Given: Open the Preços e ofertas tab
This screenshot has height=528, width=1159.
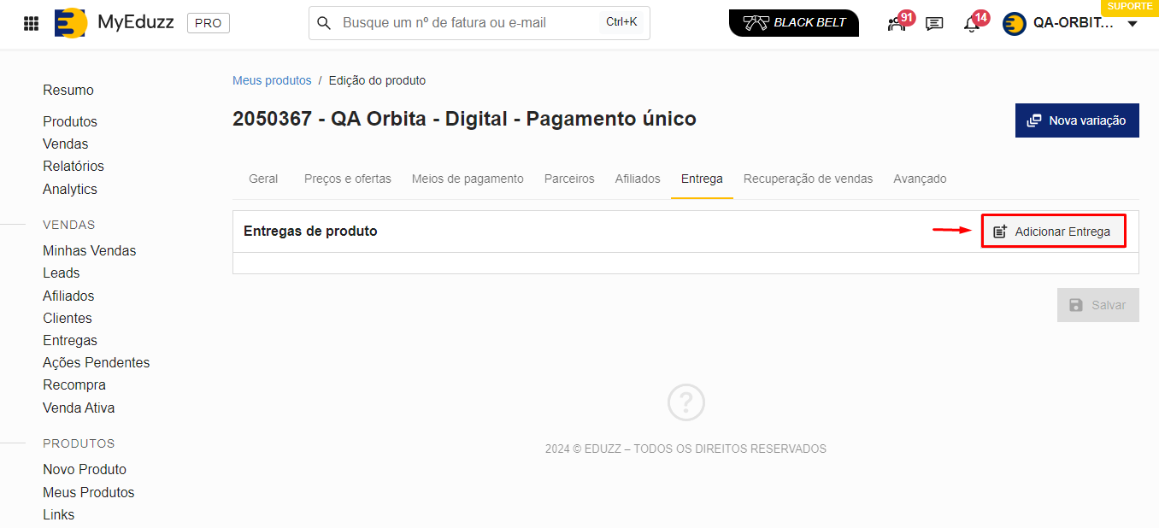Looking at the screenshot, I should pyautogui.click(x=347, y=179).
